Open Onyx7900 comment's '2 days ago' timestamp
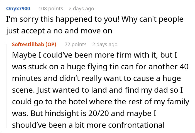Image resolution: width=195 pixels, height=133 pixels. pyautogui.click(x=81, y=9)
